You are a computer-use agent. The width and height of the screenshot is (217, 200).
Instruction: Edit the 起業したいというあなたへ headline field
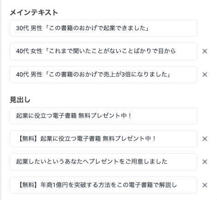pyautogui.click(x=103, y=162)
